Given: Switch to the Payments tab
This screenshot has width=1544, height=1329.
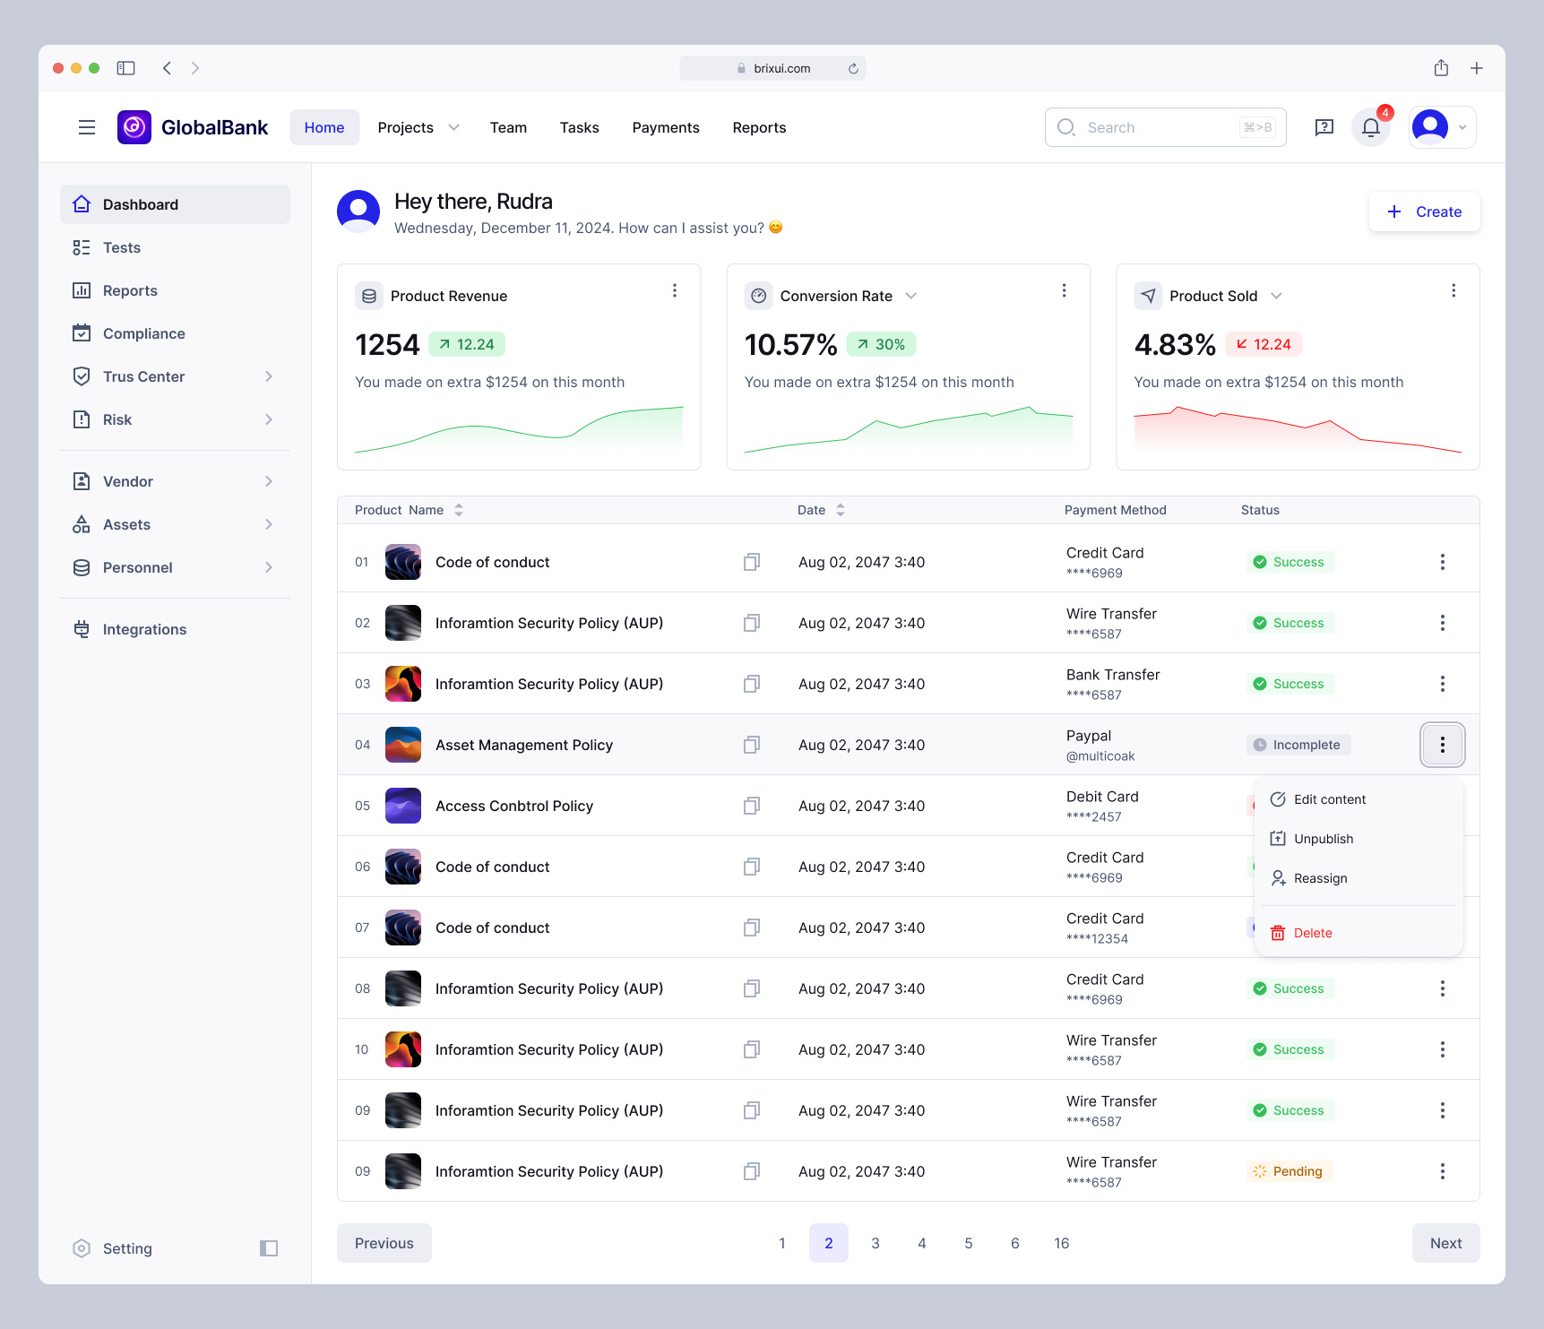Looking at the screenshot, I should coord(665,127).
